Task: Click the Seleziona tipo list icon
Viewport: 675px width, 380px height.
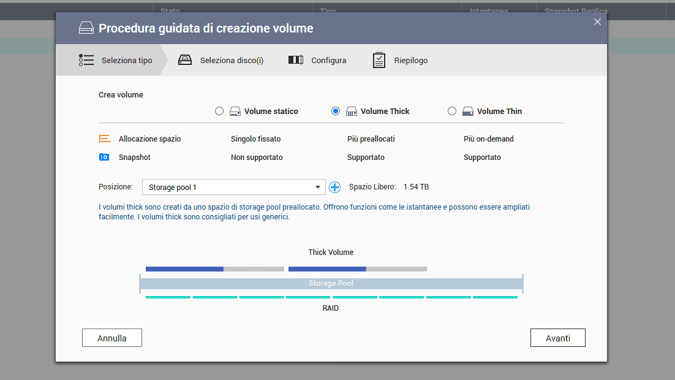Action: [86, 60]
